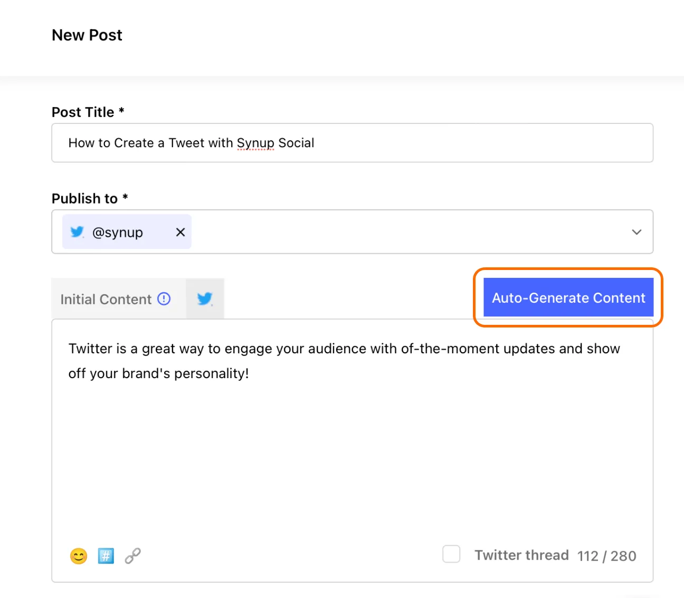Click the Auto-Generate Content button
684x598 pixels.
(x=568, y=297)
